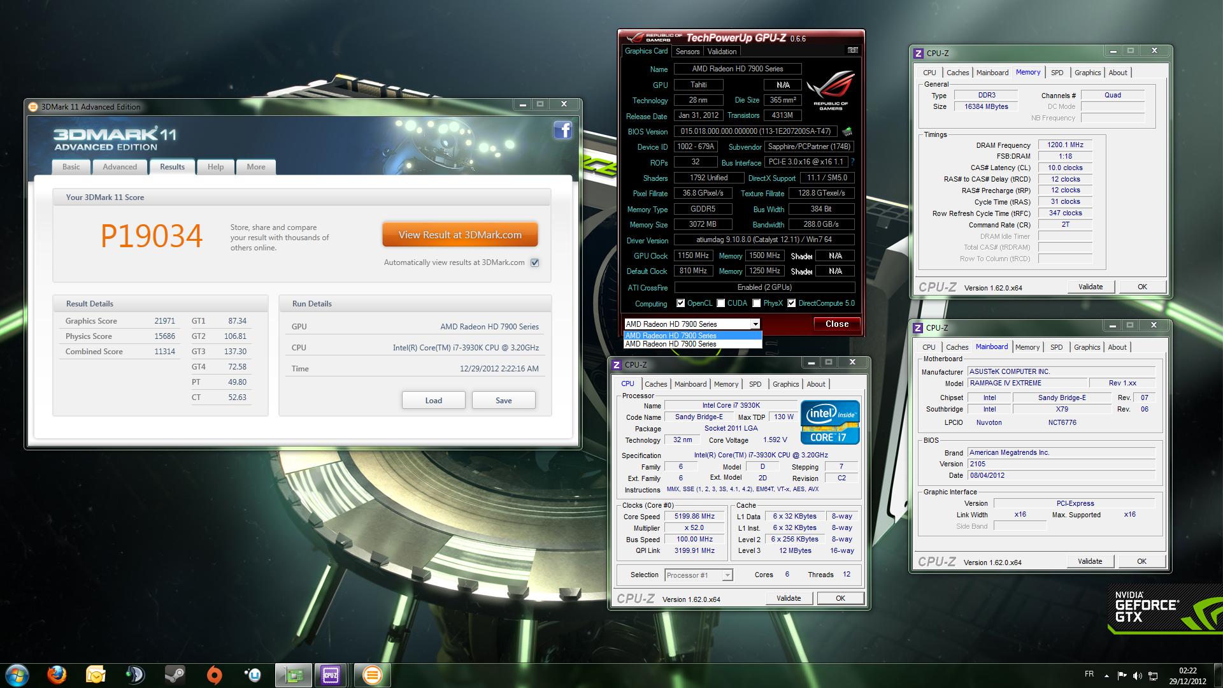The width and height of the screenshot is (1223, 688).
Task: Open the Help tab in 3DMark
Action: tap(215, 167)
